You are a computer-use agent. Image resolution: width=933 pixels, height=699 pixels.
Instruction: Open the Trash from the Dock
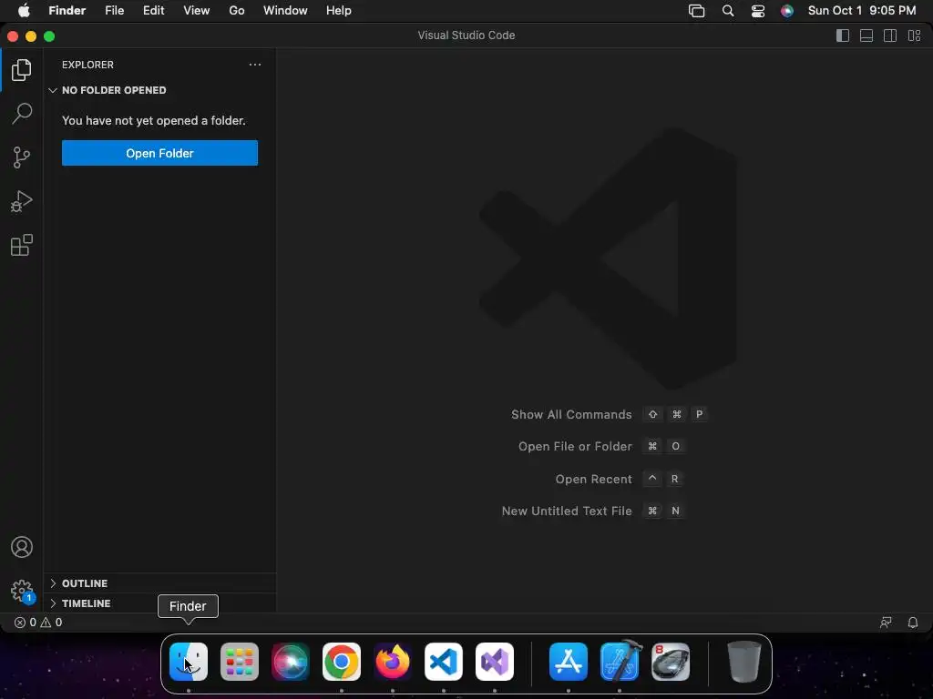(743, 662)
